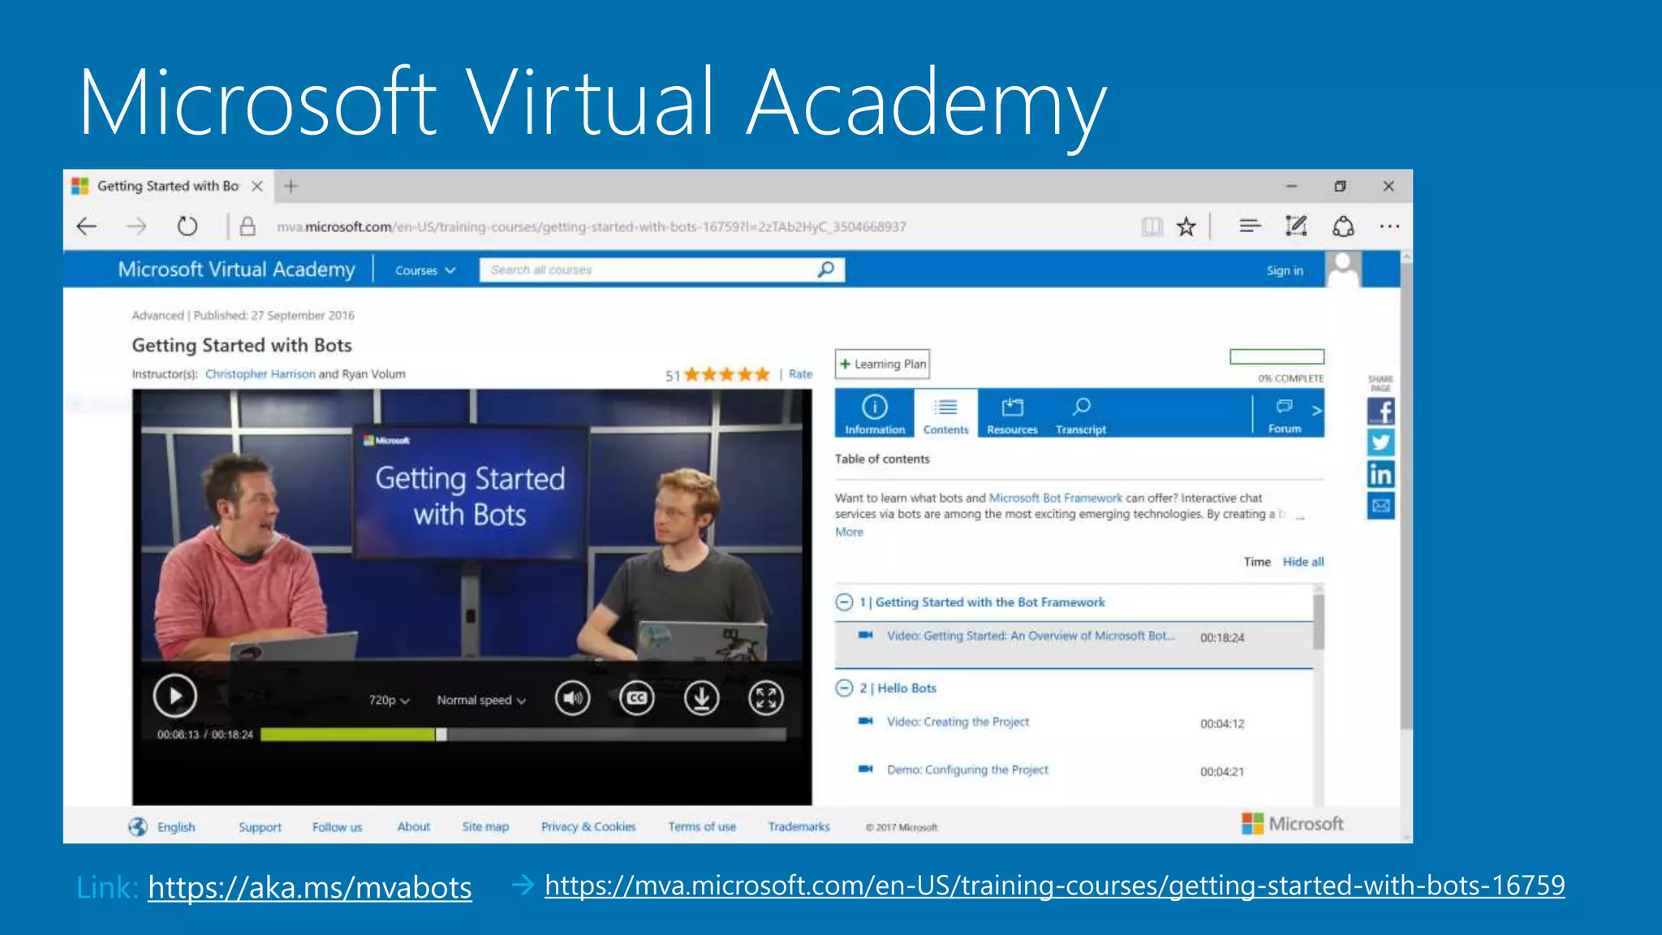Screen dimensions: 1662x935
Task: Collapse section 1 Getting Started with Bot Framework
Action: [844, 602]
